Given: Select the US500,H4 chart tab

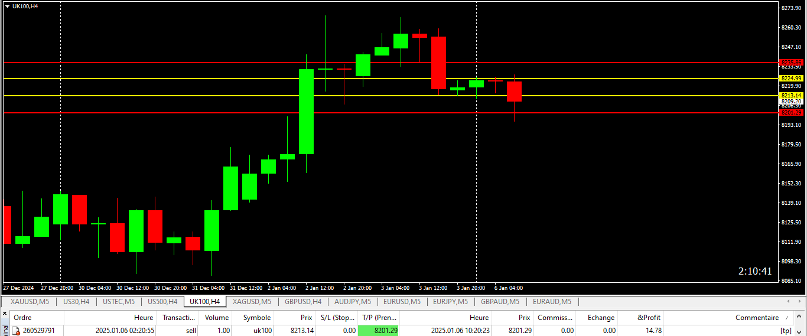Looking at the screenshot, I should pos(162,302).
